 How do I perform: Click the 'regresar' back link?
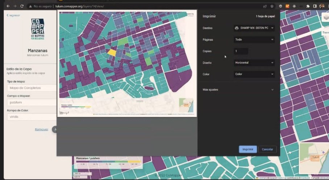13,15
